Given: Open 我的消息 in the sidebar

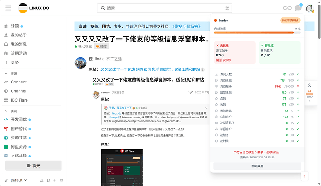Looking at the screenshot, I should [x=19, y=44].
